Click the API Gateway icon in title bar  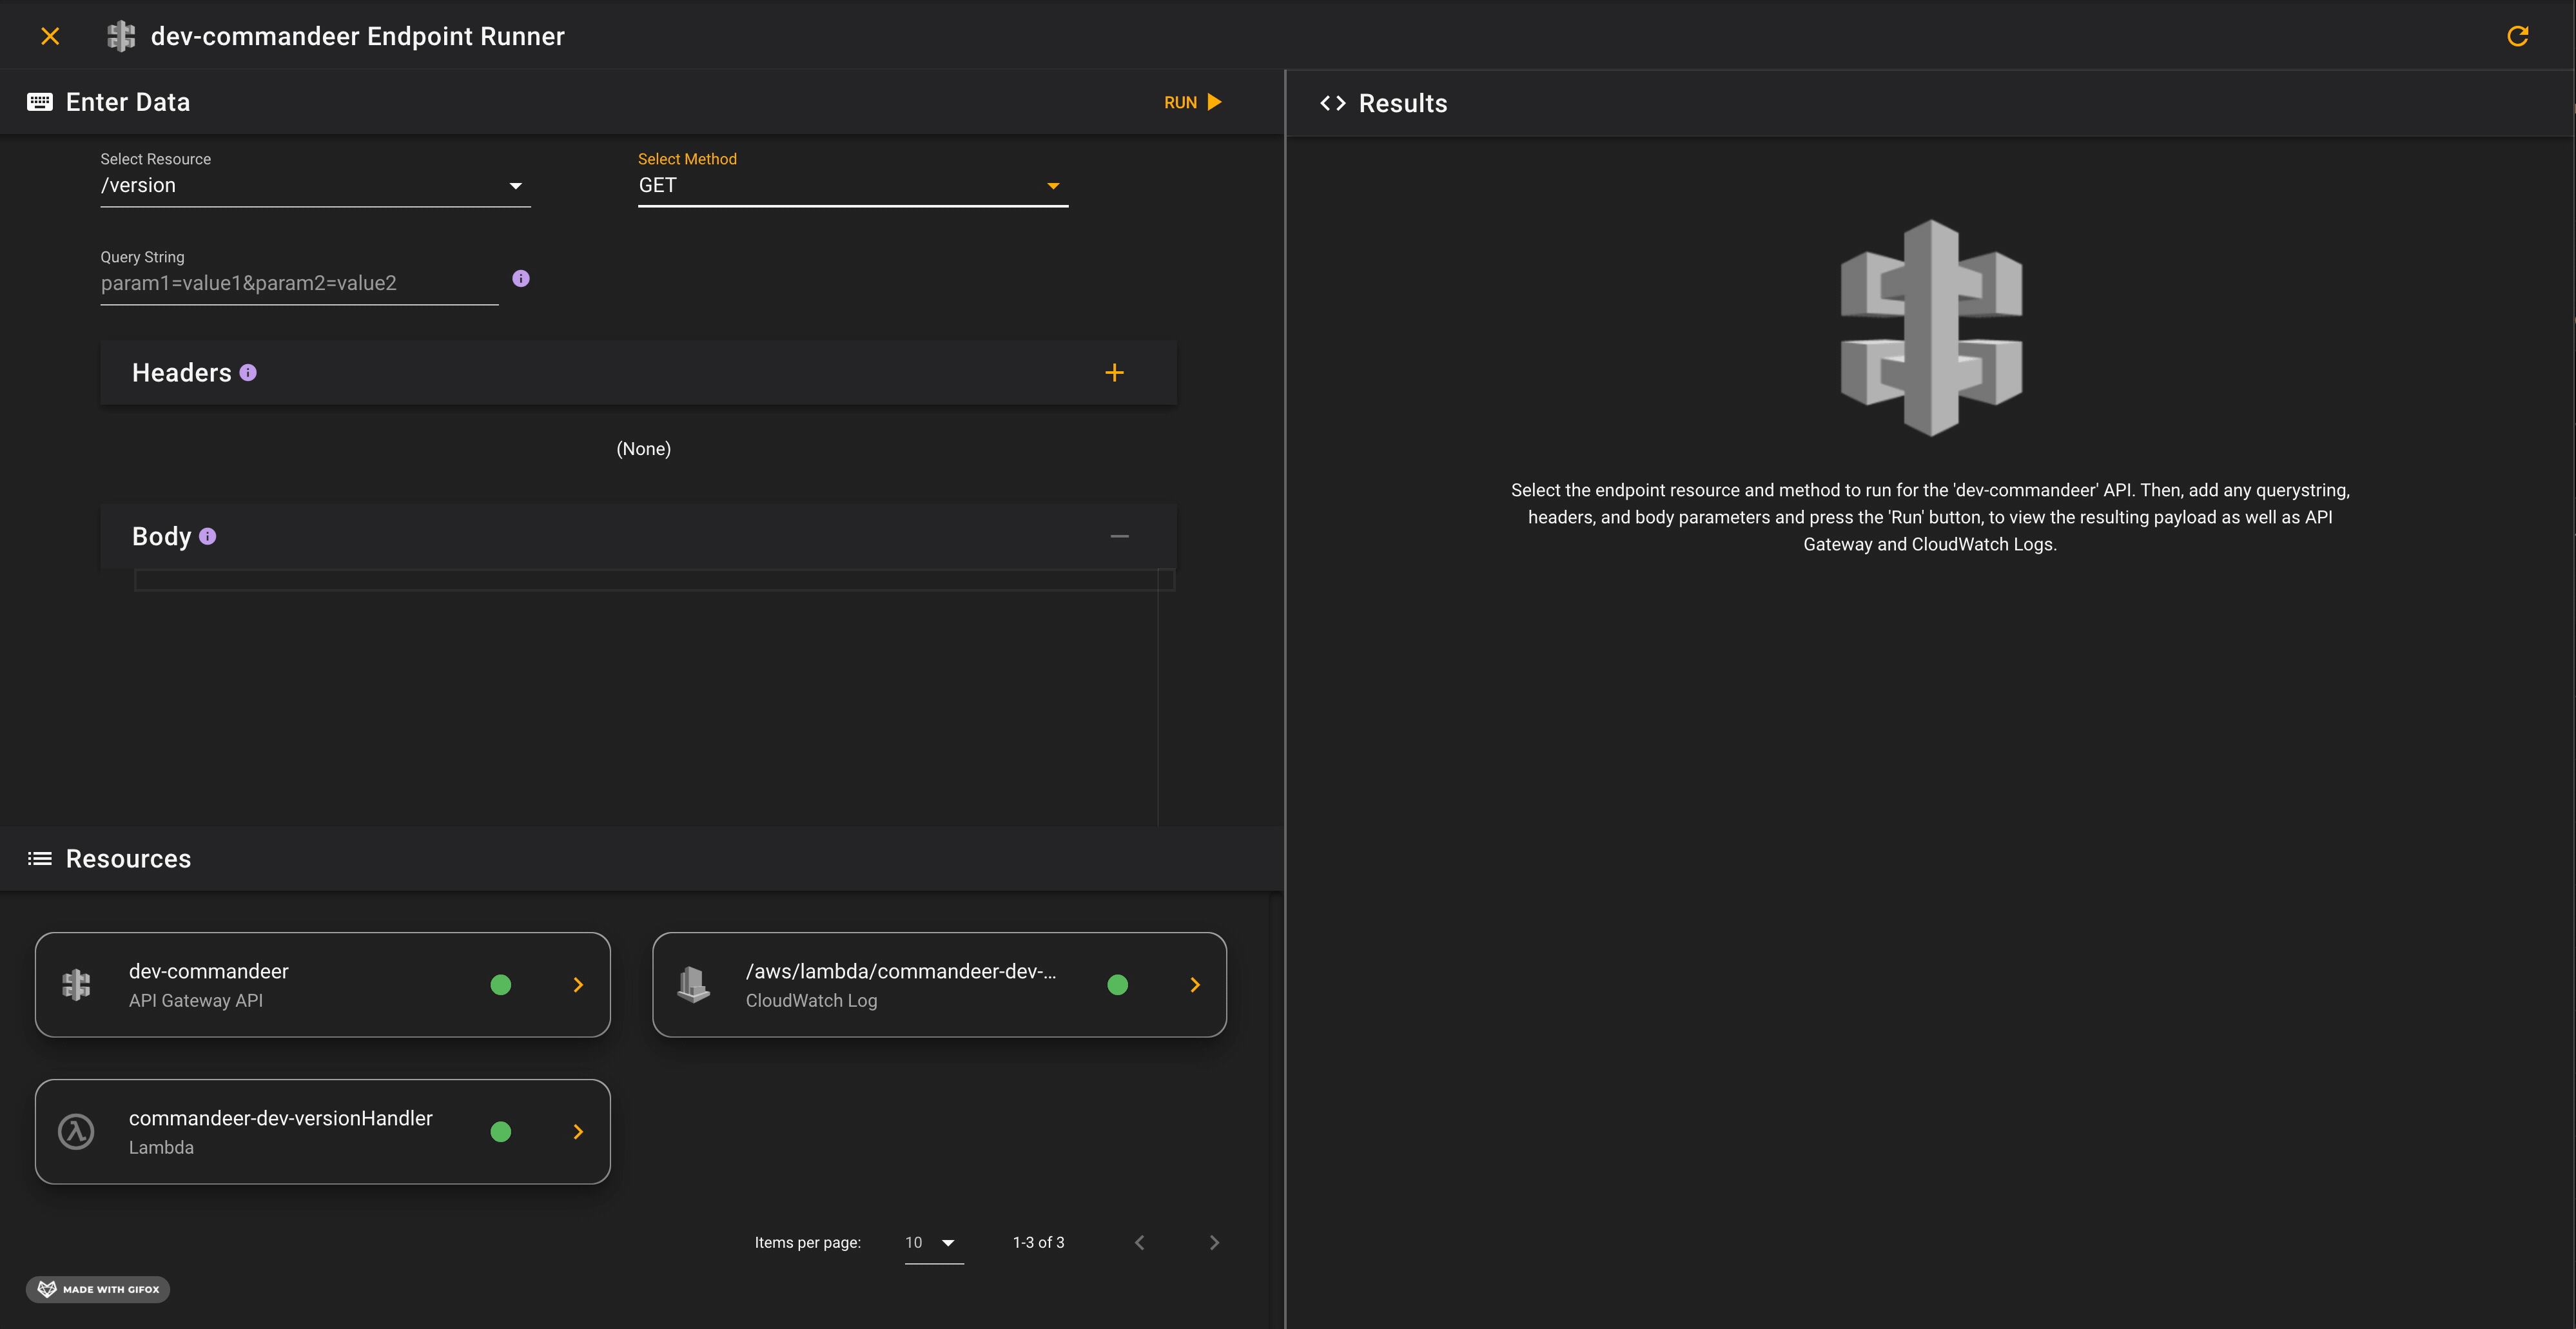coord(121,36)
